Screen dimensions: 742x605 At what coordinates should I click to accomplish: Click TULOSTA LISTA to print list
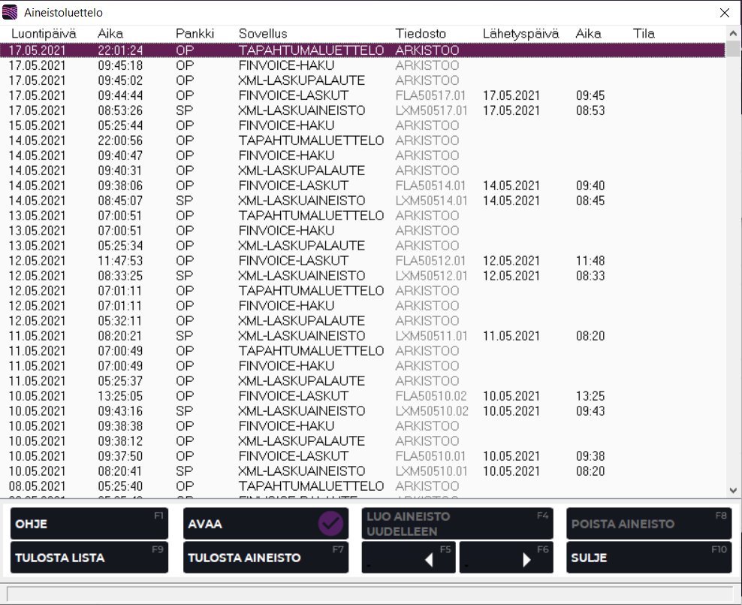(89, 558)
